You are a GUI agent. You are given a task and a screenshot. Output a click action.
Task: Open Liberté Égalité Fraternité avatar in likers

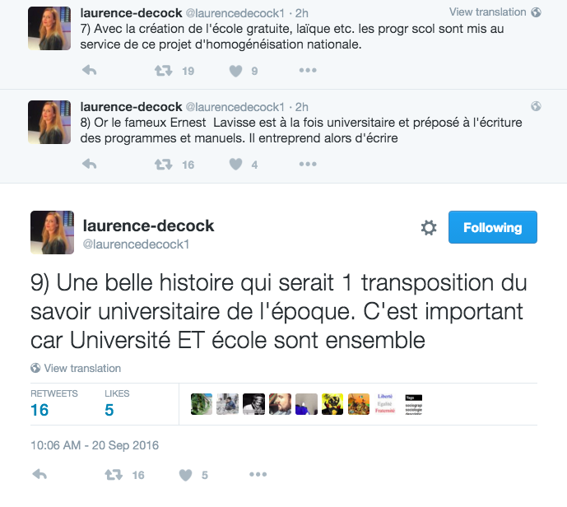(385, 404)
